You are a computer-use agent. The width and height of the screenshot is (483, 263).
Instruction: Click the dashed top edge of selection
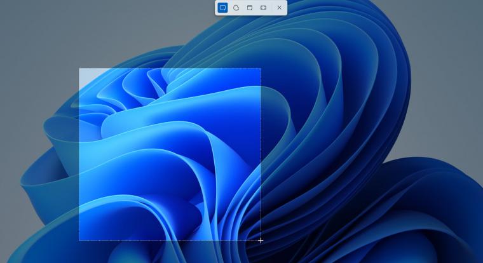click(170, 69)
